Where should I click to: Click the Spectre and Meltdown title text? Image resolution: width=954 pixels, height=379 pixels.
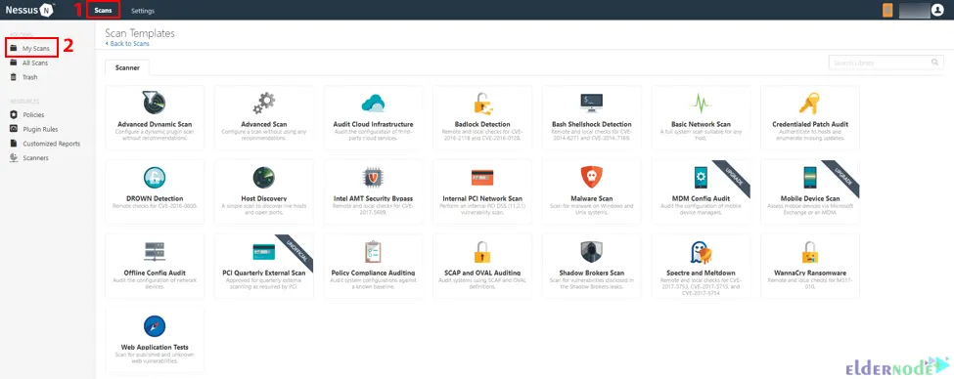click(701, 274)
